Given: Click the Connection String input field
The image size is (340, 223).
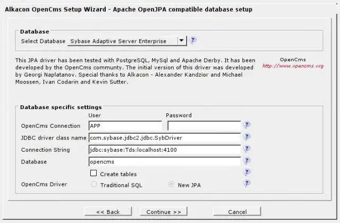Looking at the screenshot, I should (x=164, y=150).
